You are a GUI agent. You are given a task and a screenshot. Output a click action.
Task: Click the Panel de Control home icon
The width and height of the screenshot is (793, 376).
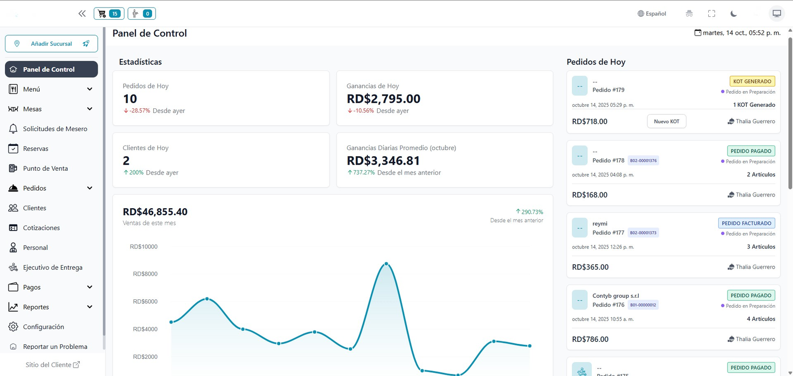pos(13,69)
